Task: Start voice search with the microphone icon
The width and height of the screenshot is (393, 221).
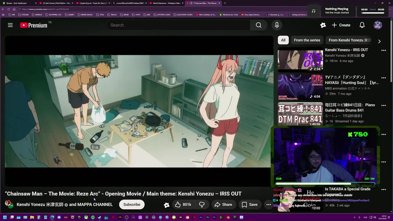Action: tap(277, 25)
